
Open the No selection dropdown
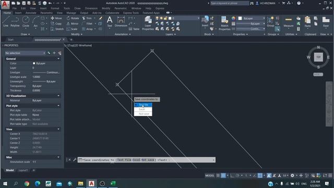click(x=25, y=53)
